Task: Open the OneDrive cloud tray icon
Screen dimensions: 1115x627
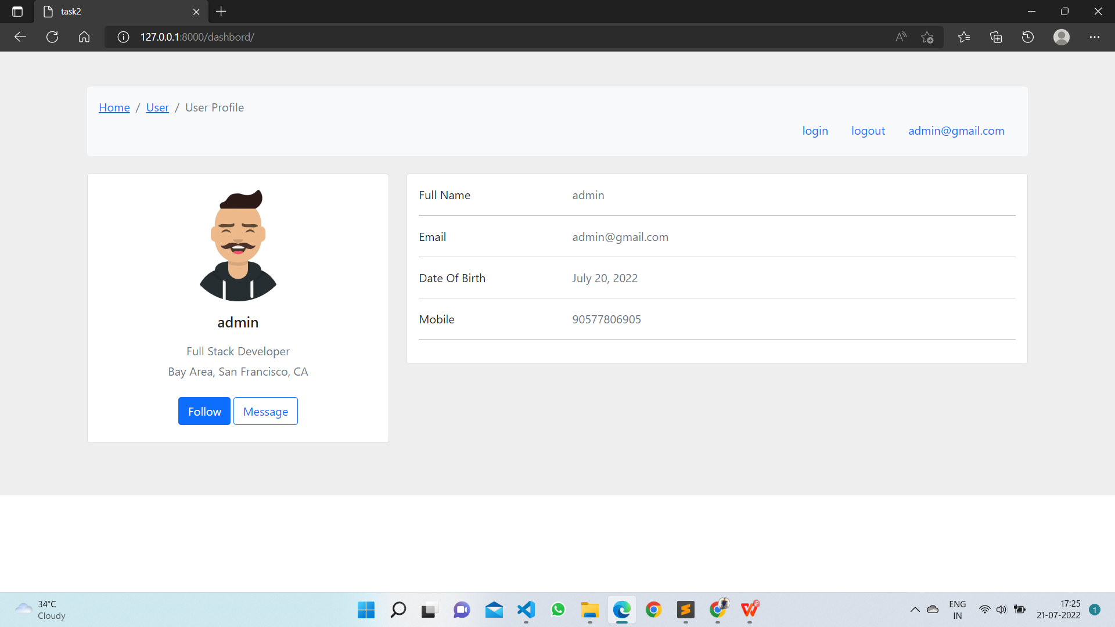Action: tap(933, 610)
